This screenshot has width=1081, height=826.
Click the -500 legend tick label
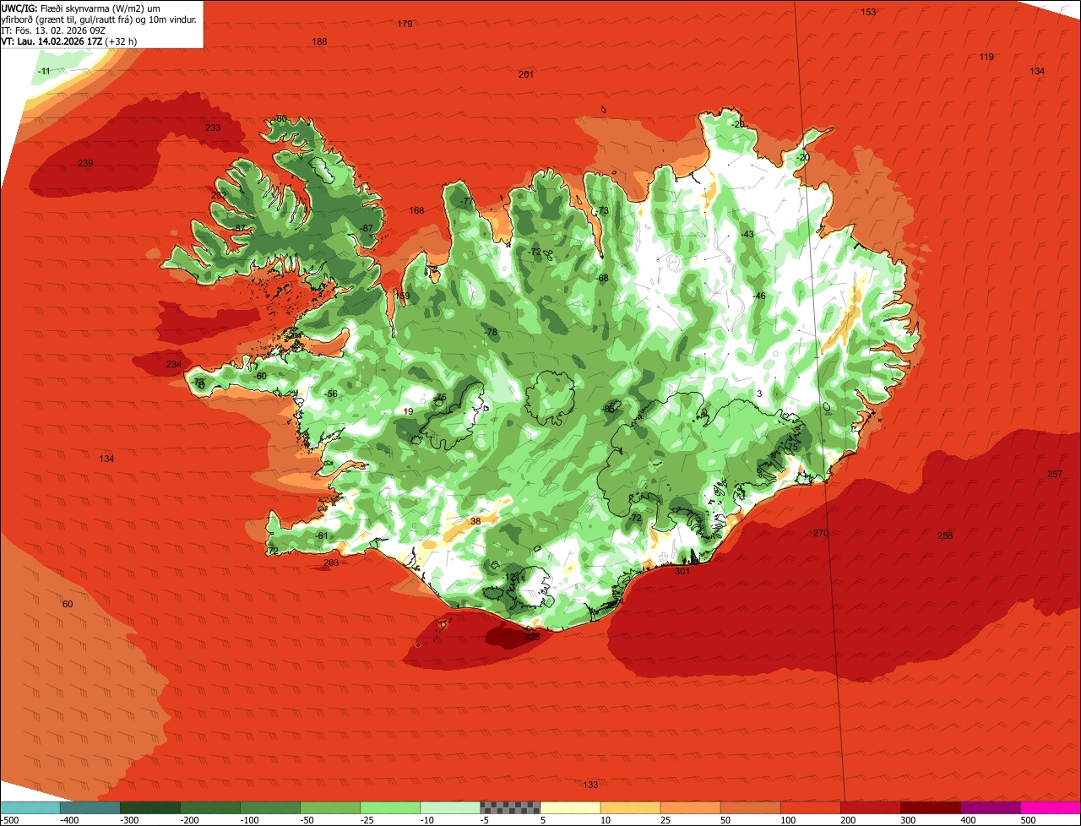point(10,820)
